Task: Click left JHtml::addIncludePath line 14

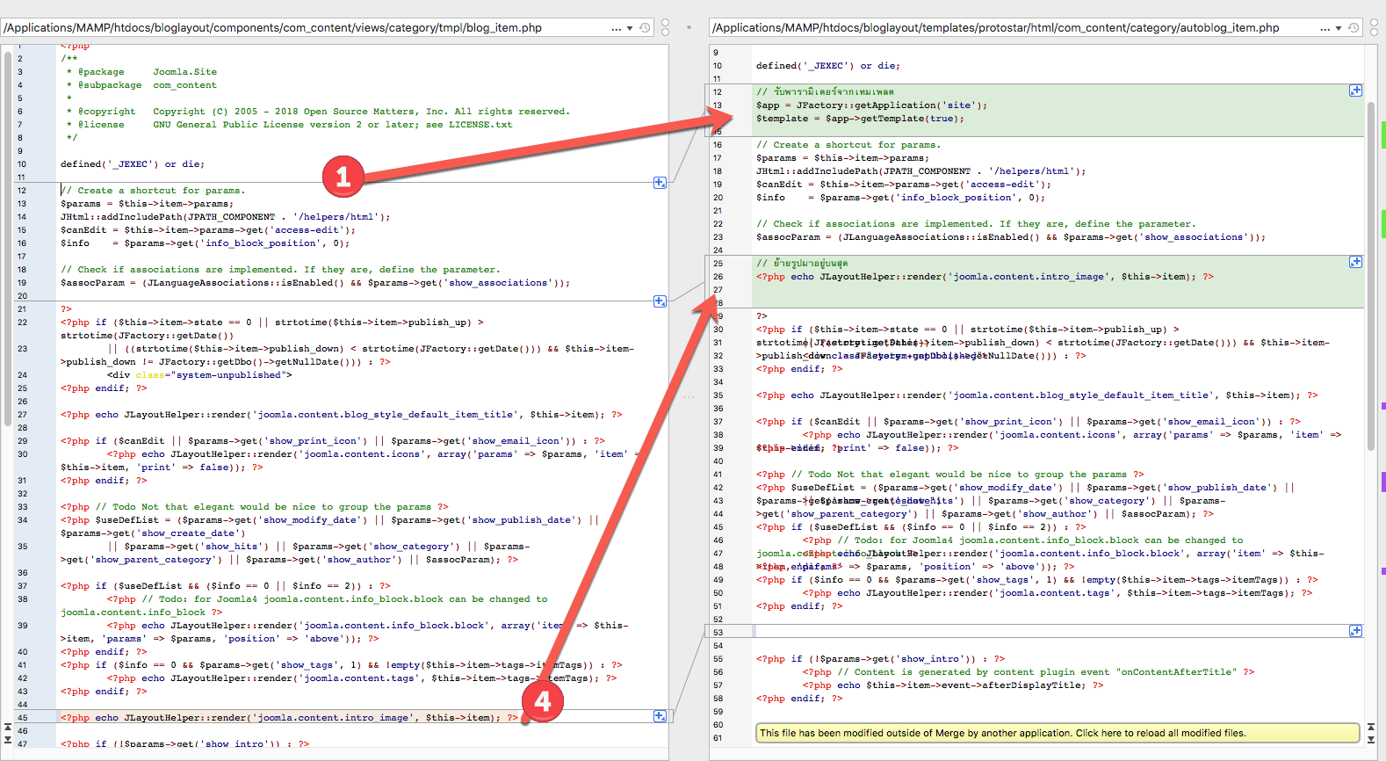Action: pos(225,217)
